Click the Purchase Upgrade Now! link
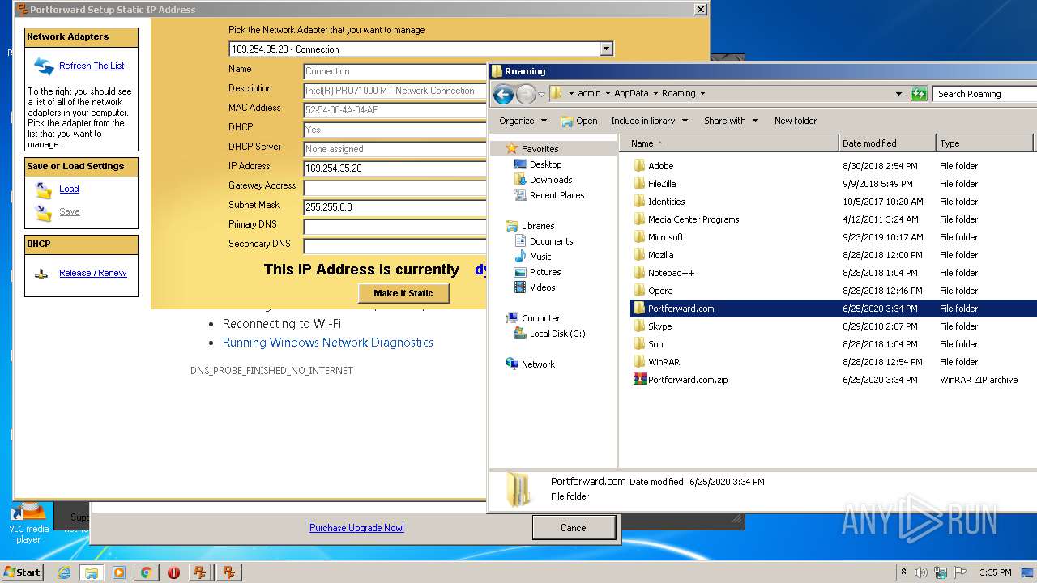1037x583 pixels. (356, 528)
